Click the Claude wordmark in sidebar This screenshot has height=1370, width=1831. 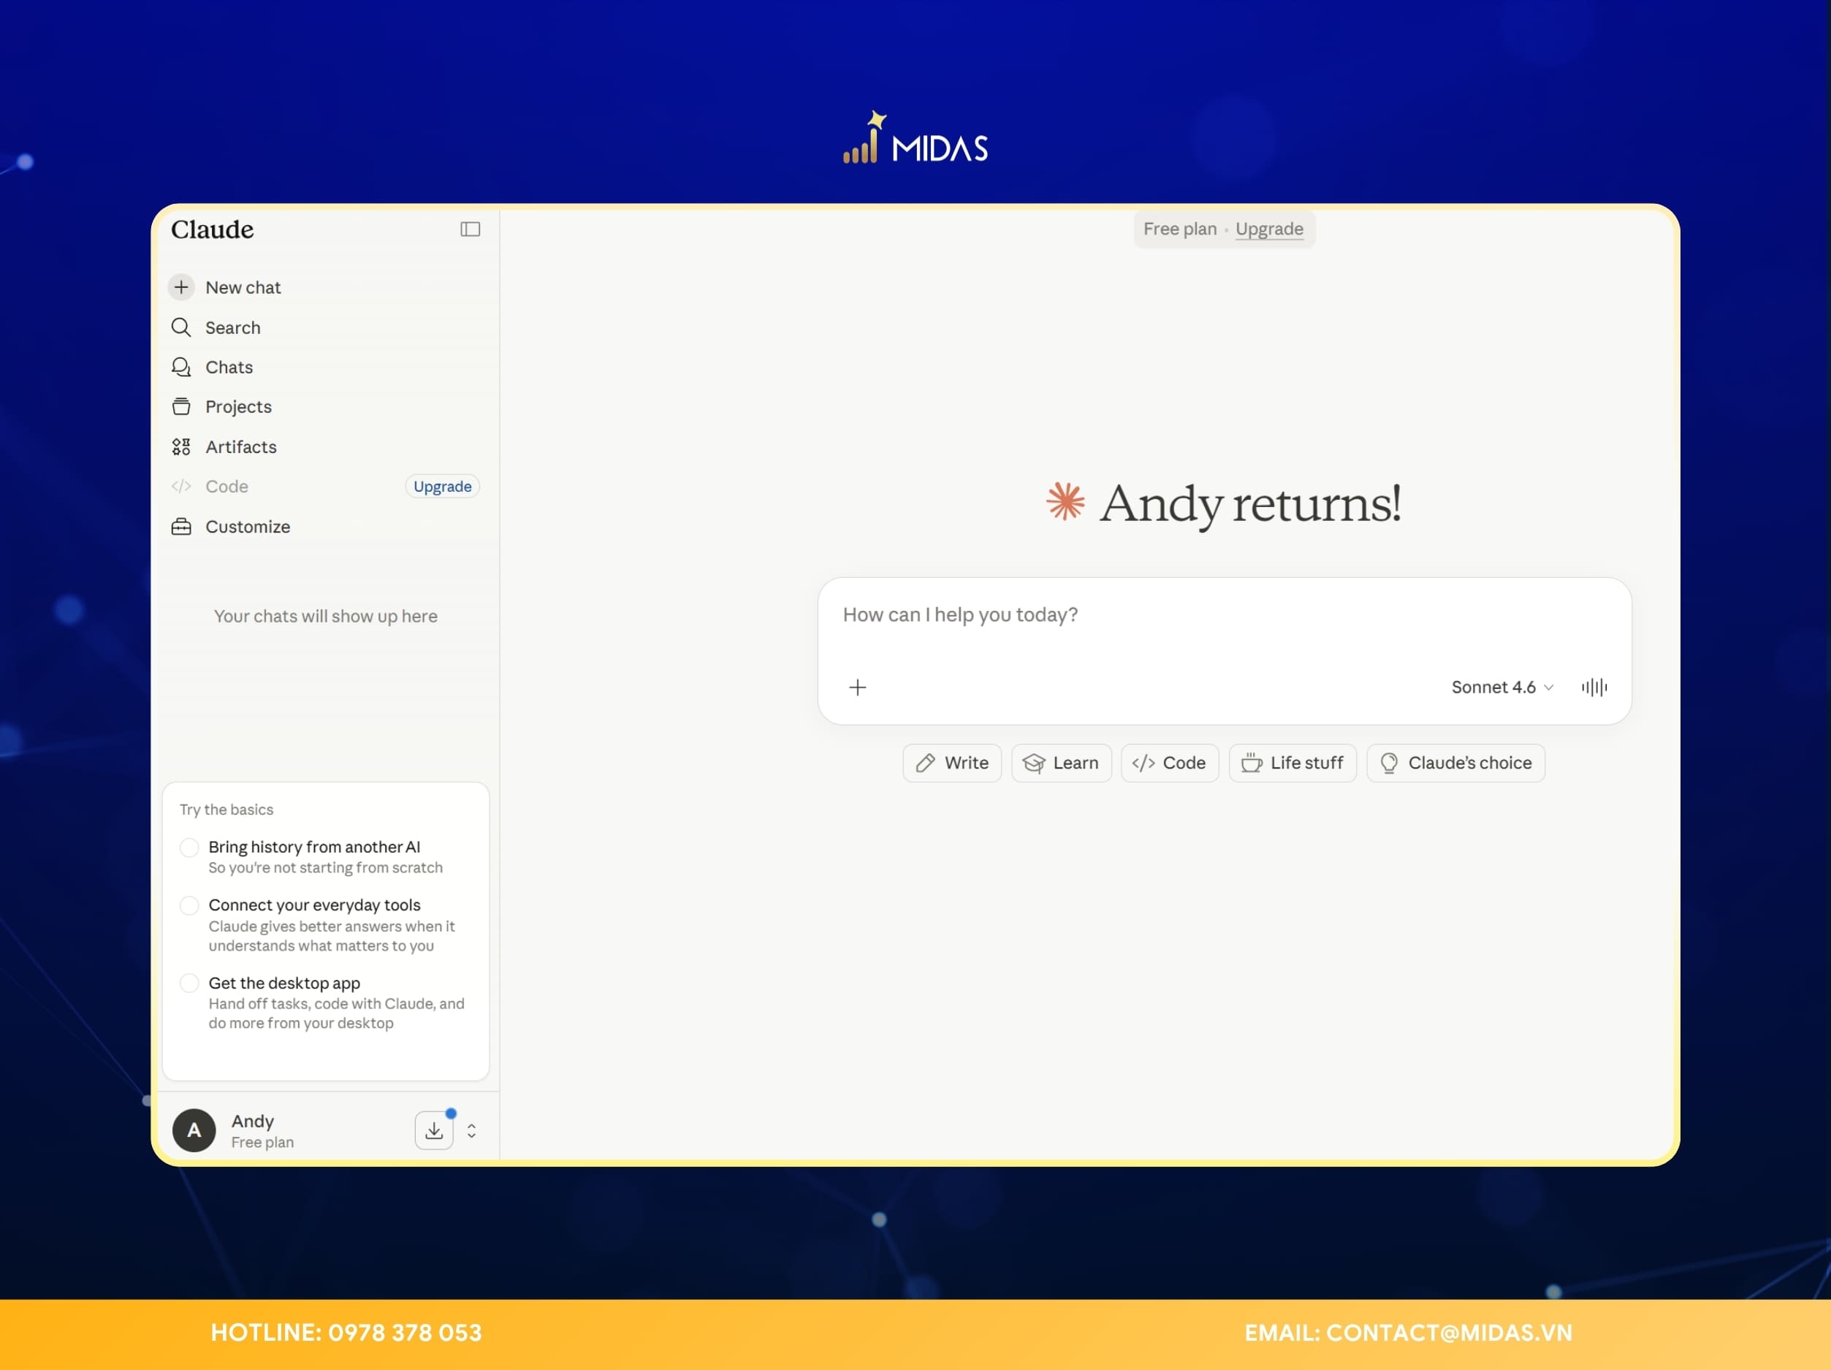coord(213,229)
